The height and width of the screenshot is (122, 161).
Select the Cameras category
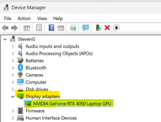[x=34, y=75]
